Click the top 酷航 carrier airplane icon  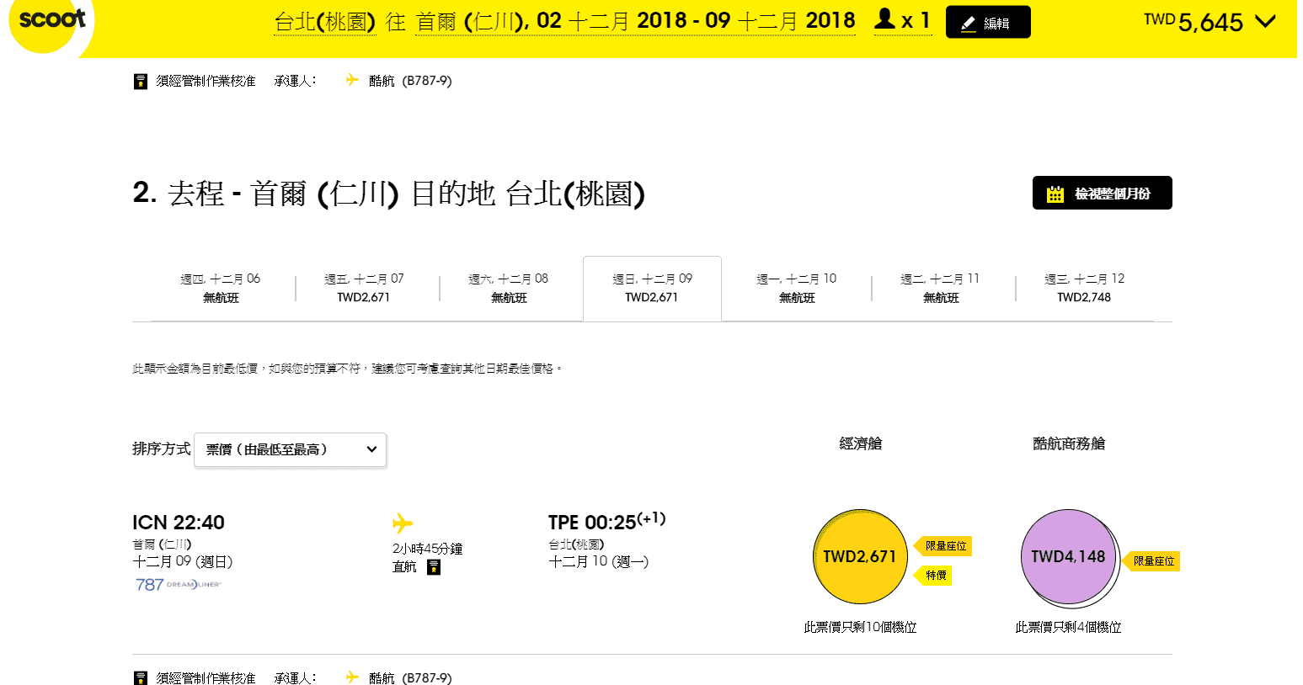click(x=352, y=80)
